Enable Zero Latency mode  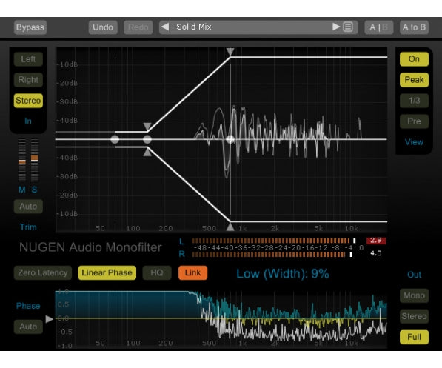[x=42, y=272]
